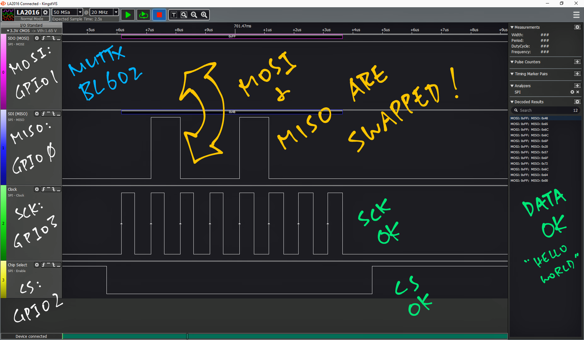Open the zoom-to-fit magnifier tool

(184, 15)
